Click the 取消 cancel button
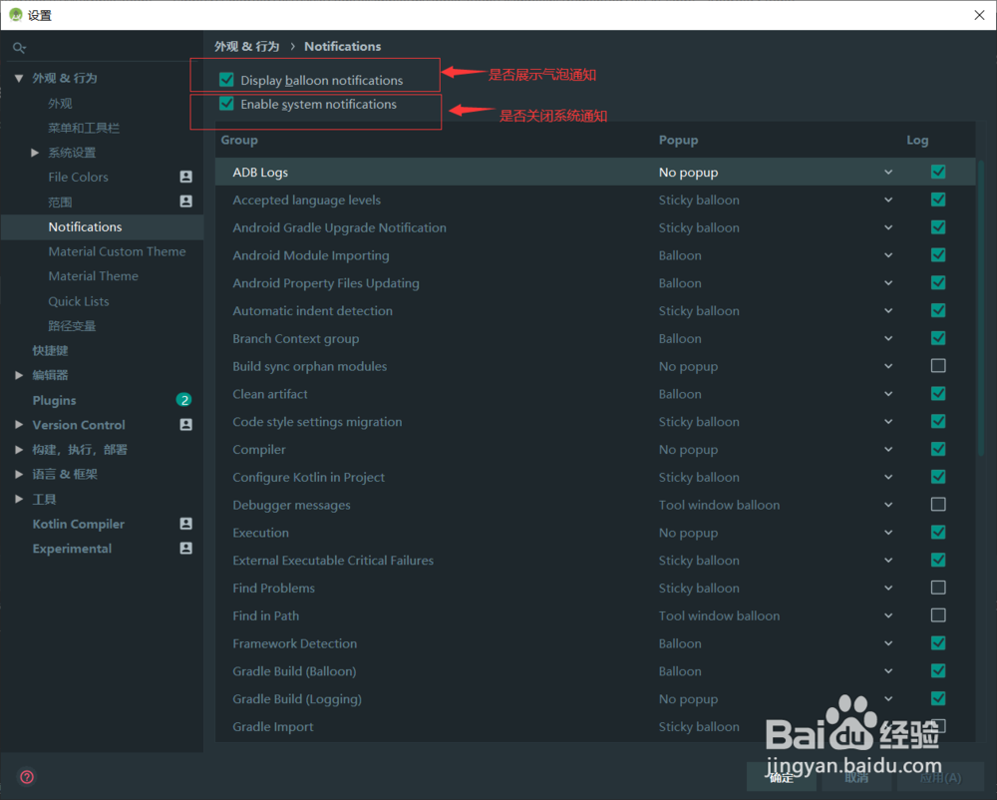Image resolution: width=997 pixels, height=800 pixels. [x=856, y=777]
